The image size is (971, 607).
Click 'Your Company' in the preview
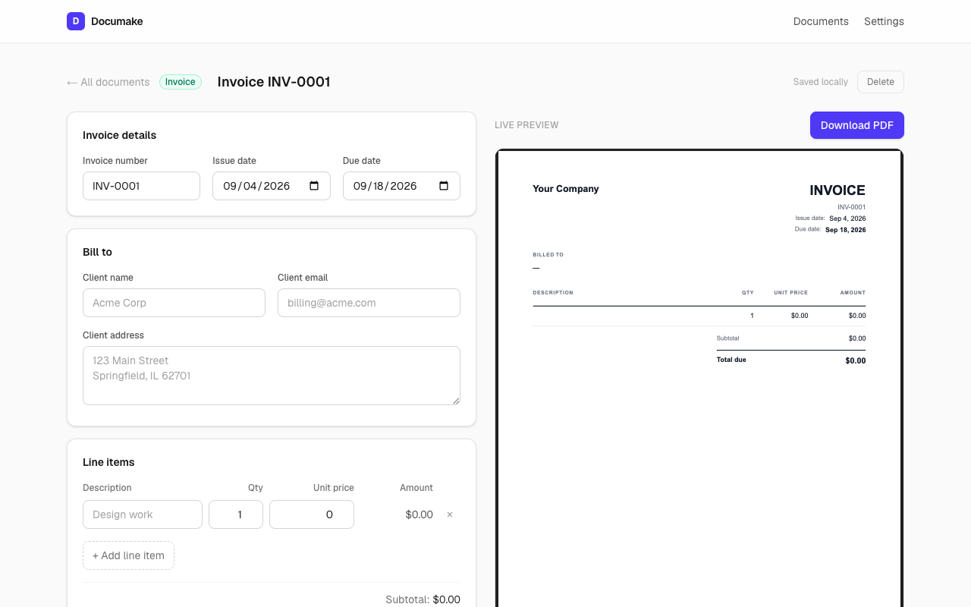coord(566,189)
